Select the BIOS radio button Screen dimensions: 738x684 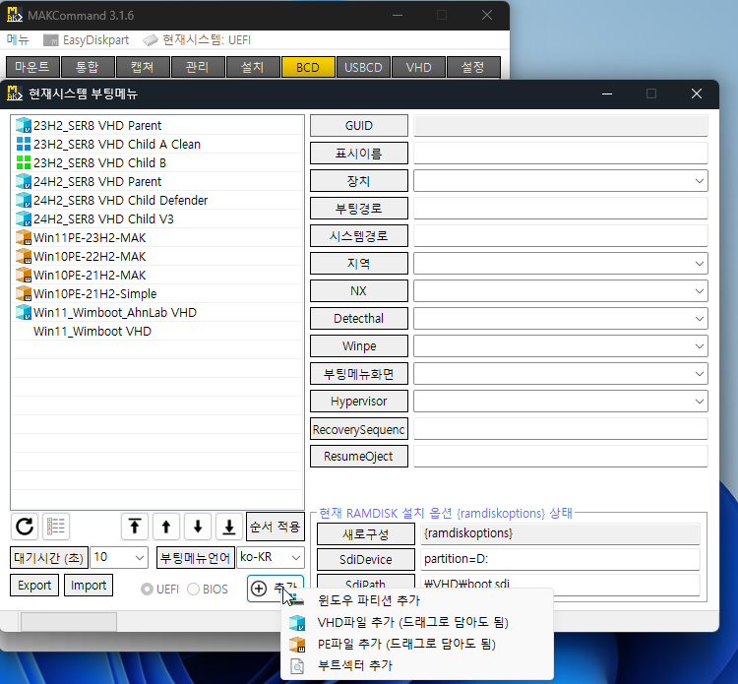193,589
